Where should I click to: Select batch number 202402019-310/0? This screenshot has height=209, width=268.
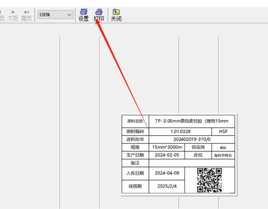(192, 139)
